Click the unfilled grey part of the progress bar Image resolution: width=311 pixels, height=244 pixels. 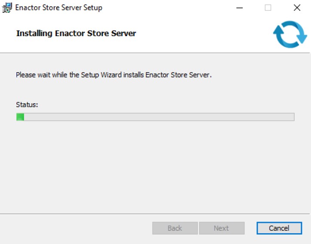coord(159,117)
